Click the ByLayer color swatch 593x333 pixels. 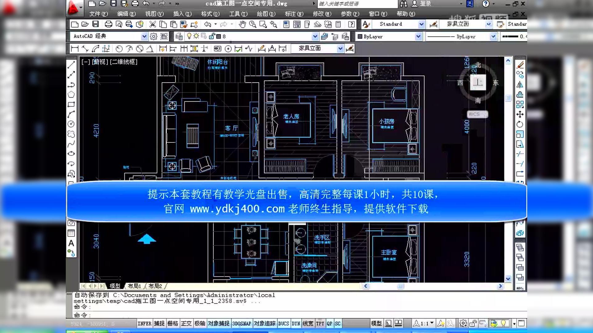[360, 36]
